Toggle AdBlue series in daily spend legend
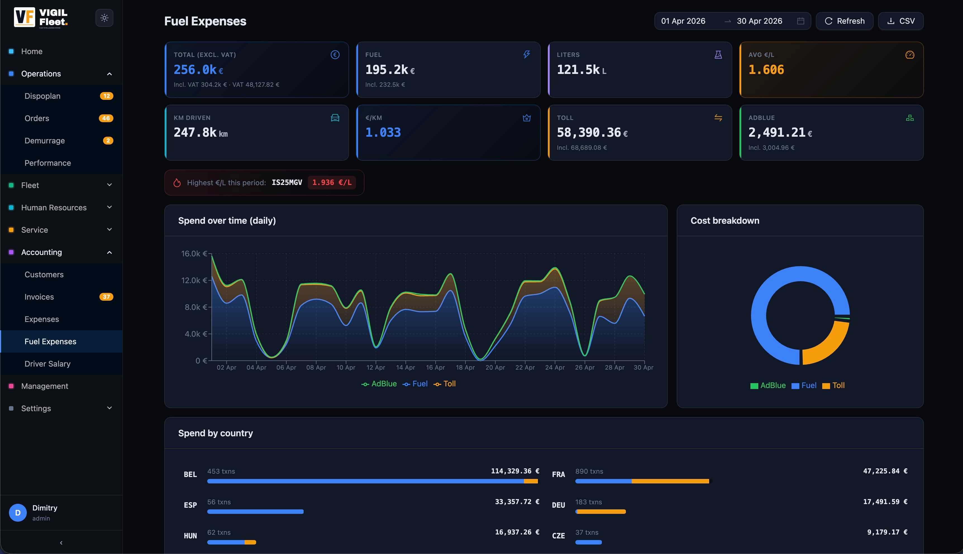 click(379, 384)
